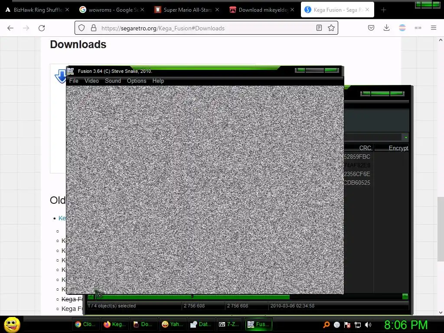This screenshot has height=333, width=444.
Task: Open the Video menu in Fusion
Action: pos(91,81)
